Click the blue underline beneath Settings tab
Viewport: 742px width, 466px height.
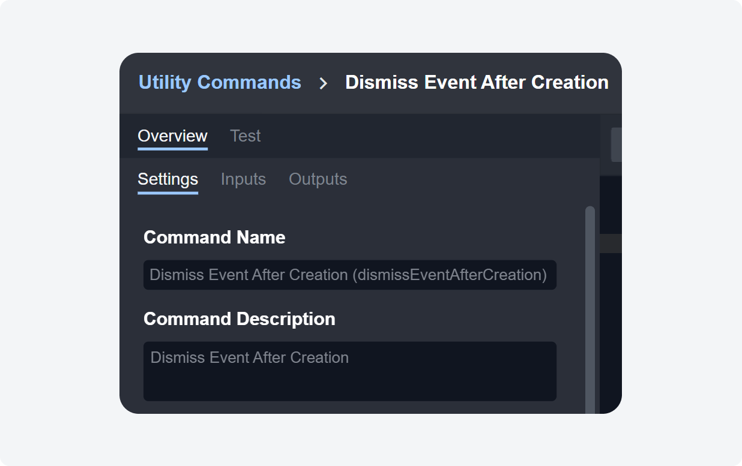[x=167, y=193]
